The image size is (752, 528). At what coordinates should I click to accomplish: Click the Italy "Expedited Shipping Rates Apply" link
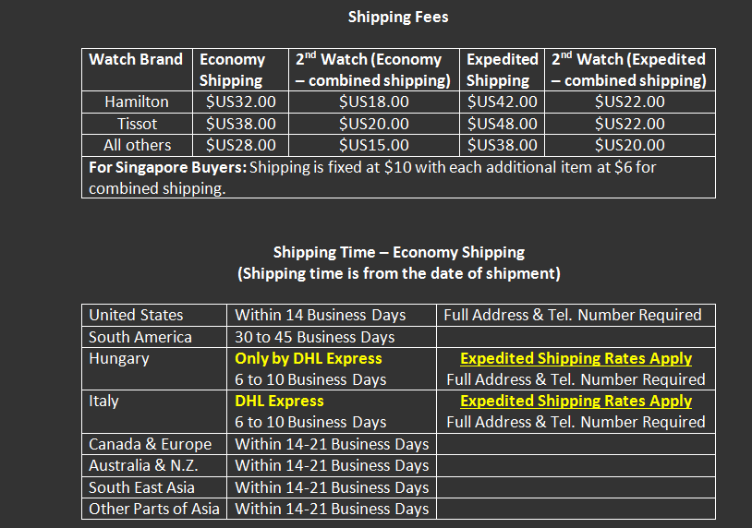(576, 401)
